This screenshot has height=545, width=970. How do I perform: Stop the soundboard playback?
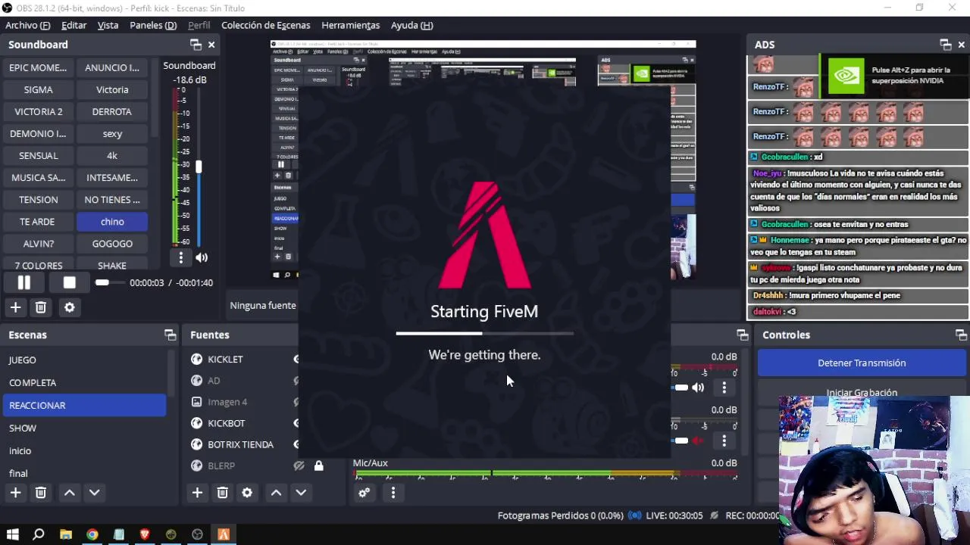point(69,282)
